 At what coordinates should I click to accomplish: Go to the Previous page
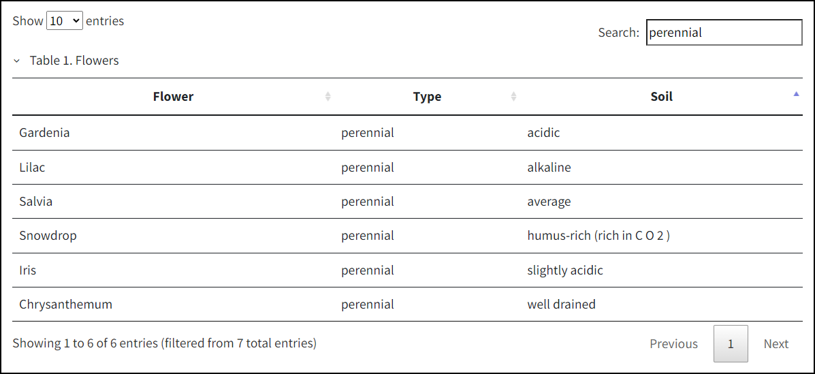coord(673,344)
